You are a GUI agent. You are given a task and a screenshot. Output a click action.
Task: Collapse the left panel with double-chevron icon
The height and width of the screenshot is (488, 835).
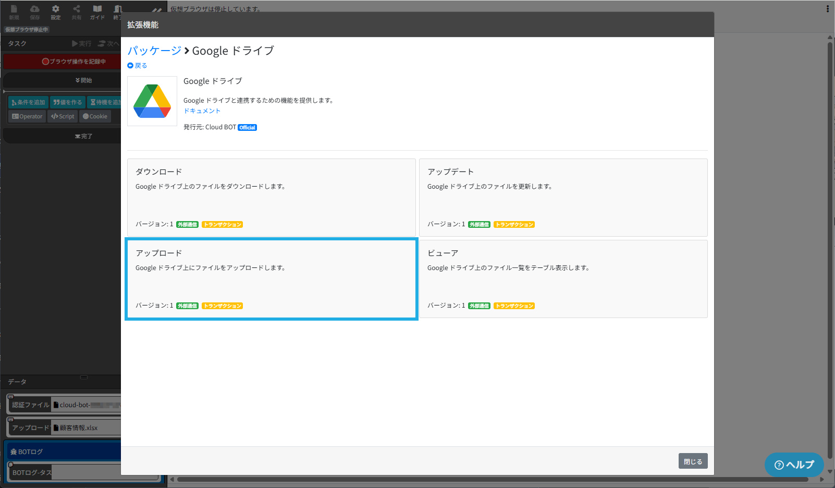157,10
